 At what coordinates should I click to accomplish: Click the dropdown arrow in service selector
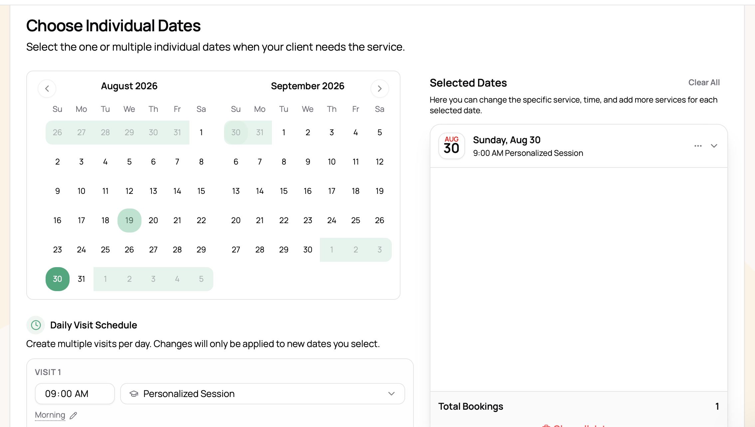click(391, 394)
